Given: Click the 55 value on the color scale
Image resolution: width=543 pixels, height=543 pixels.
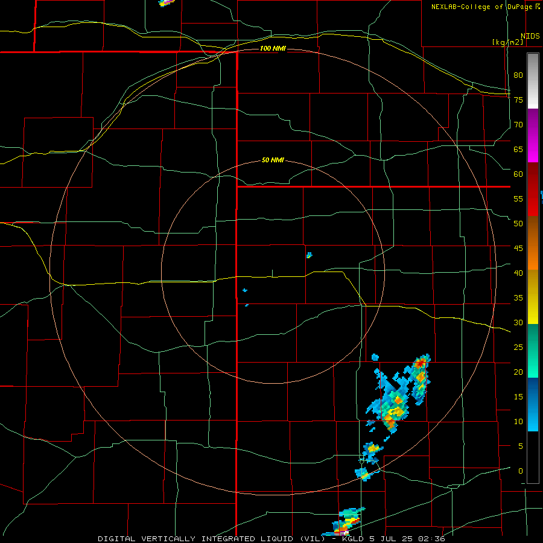Looking at the screenshot, I should (x=518, y=199).
